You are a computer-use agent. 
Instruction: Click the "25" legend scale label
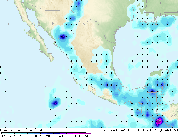(x=54, y=136)
